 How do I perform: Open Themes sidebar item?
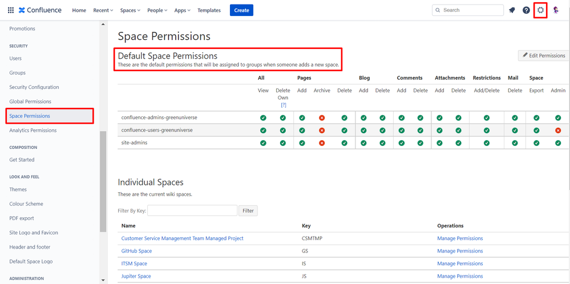click(x=18, y=189)
